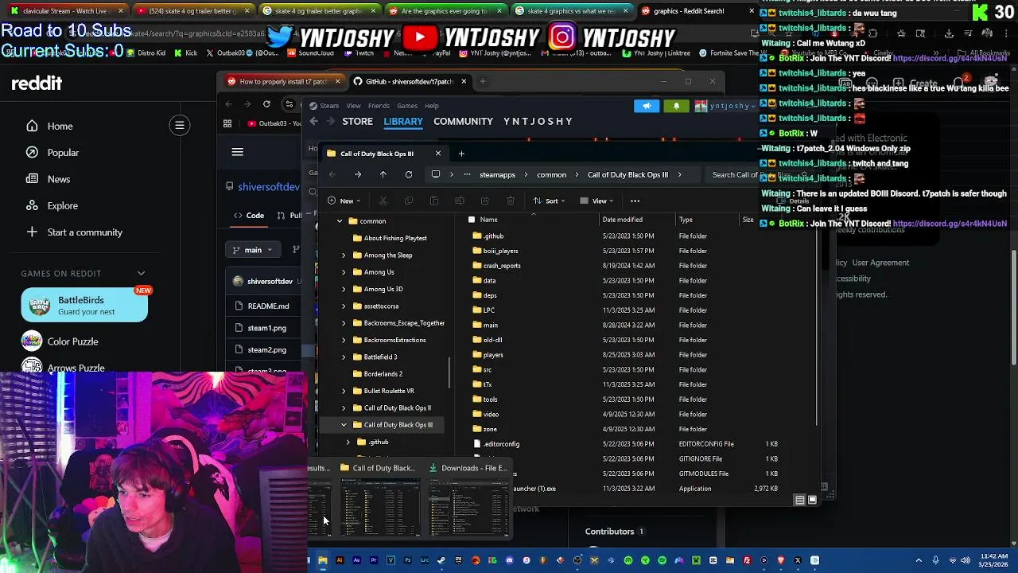Click the common breadcrumb in address bar
The width and height of the screenshot is (1018, 573).
pyautogui.click(x=551, y=175)
